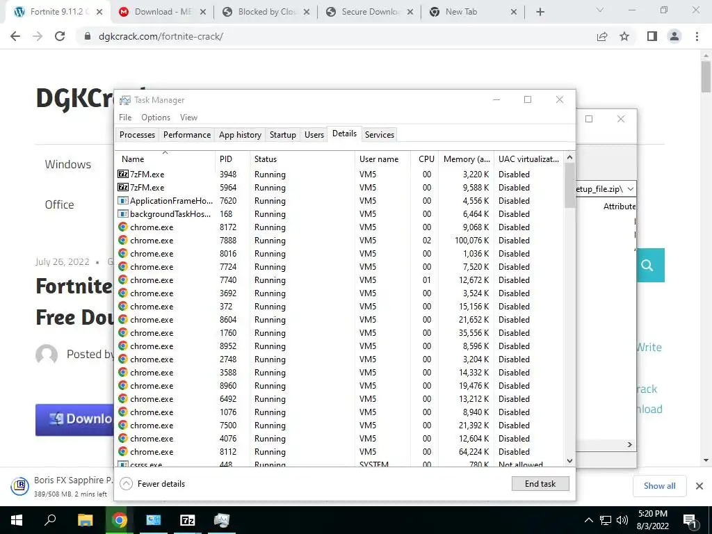This screenshot has width=712, height=534.
Task: Click the network tray icon
Action: (x=606, y=520)
